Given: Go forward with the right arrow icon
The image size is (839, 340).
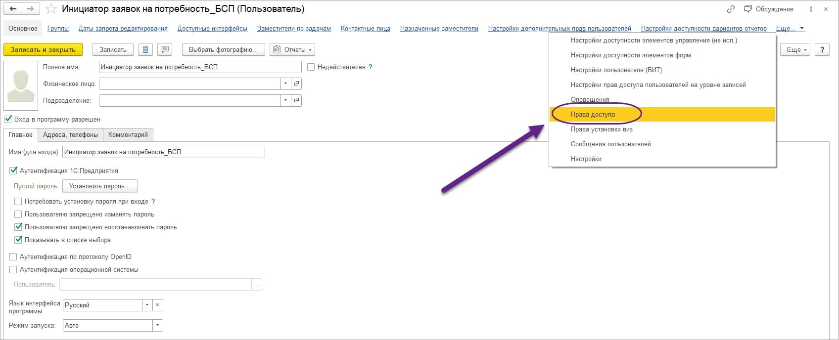Looking at the screenshot, I should tap(31, 9).
